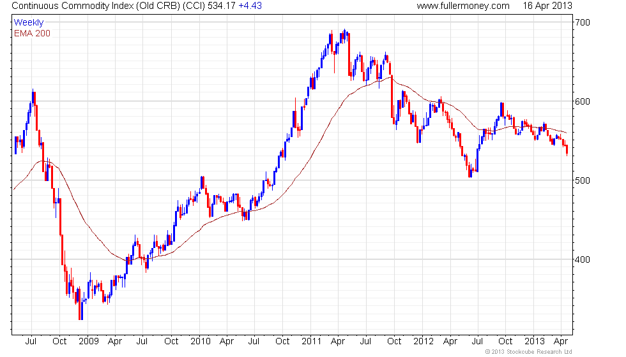Click the +4.43 price change value
626x357 pixels.
coord(250,6)
